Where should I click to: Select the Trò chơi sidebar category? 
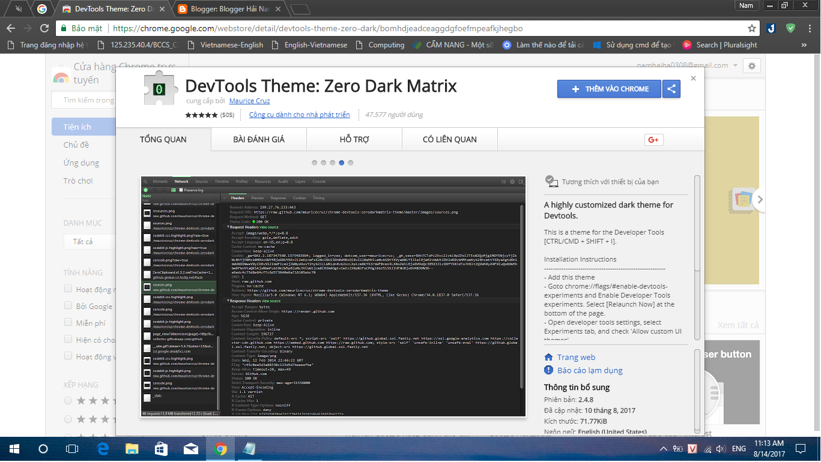[x=78, y=181]
